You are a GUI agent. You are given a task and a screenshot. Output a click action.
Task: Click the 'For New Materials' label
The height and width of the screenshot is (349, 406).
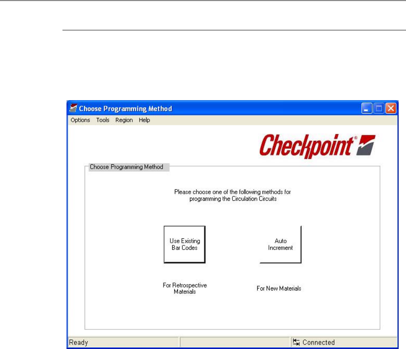279,288
